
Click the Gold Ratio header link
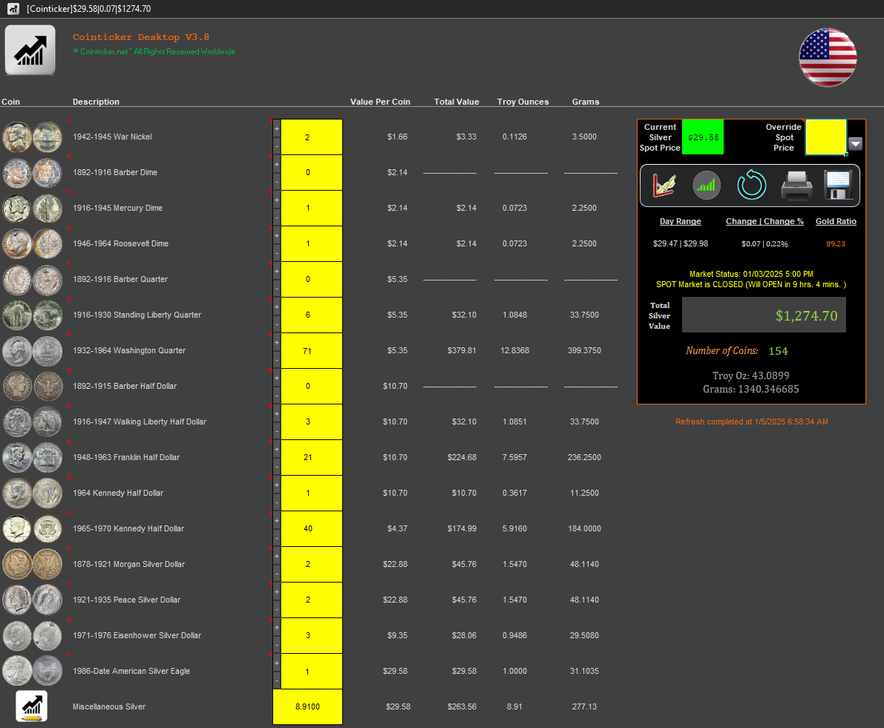coord(836,221)
